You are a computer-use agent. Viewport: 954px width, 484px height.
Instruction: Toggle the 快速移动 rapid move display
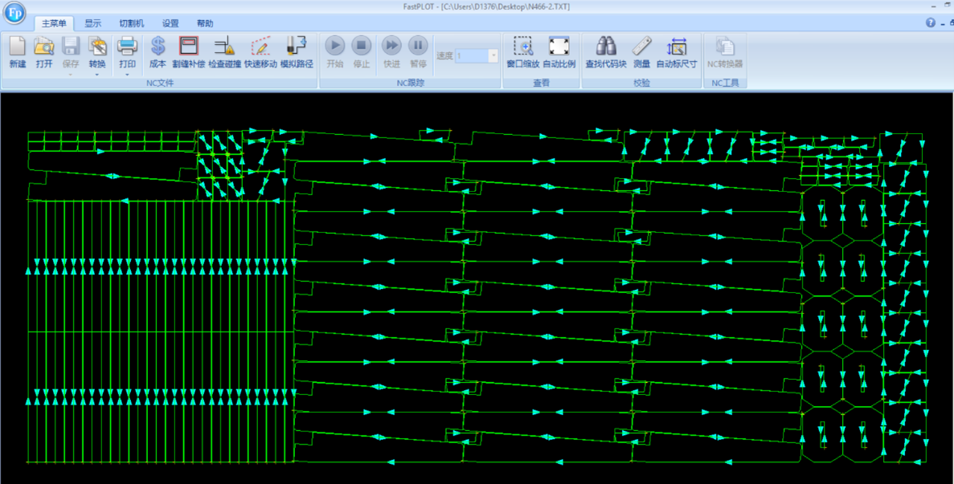(x=260, y=51)
